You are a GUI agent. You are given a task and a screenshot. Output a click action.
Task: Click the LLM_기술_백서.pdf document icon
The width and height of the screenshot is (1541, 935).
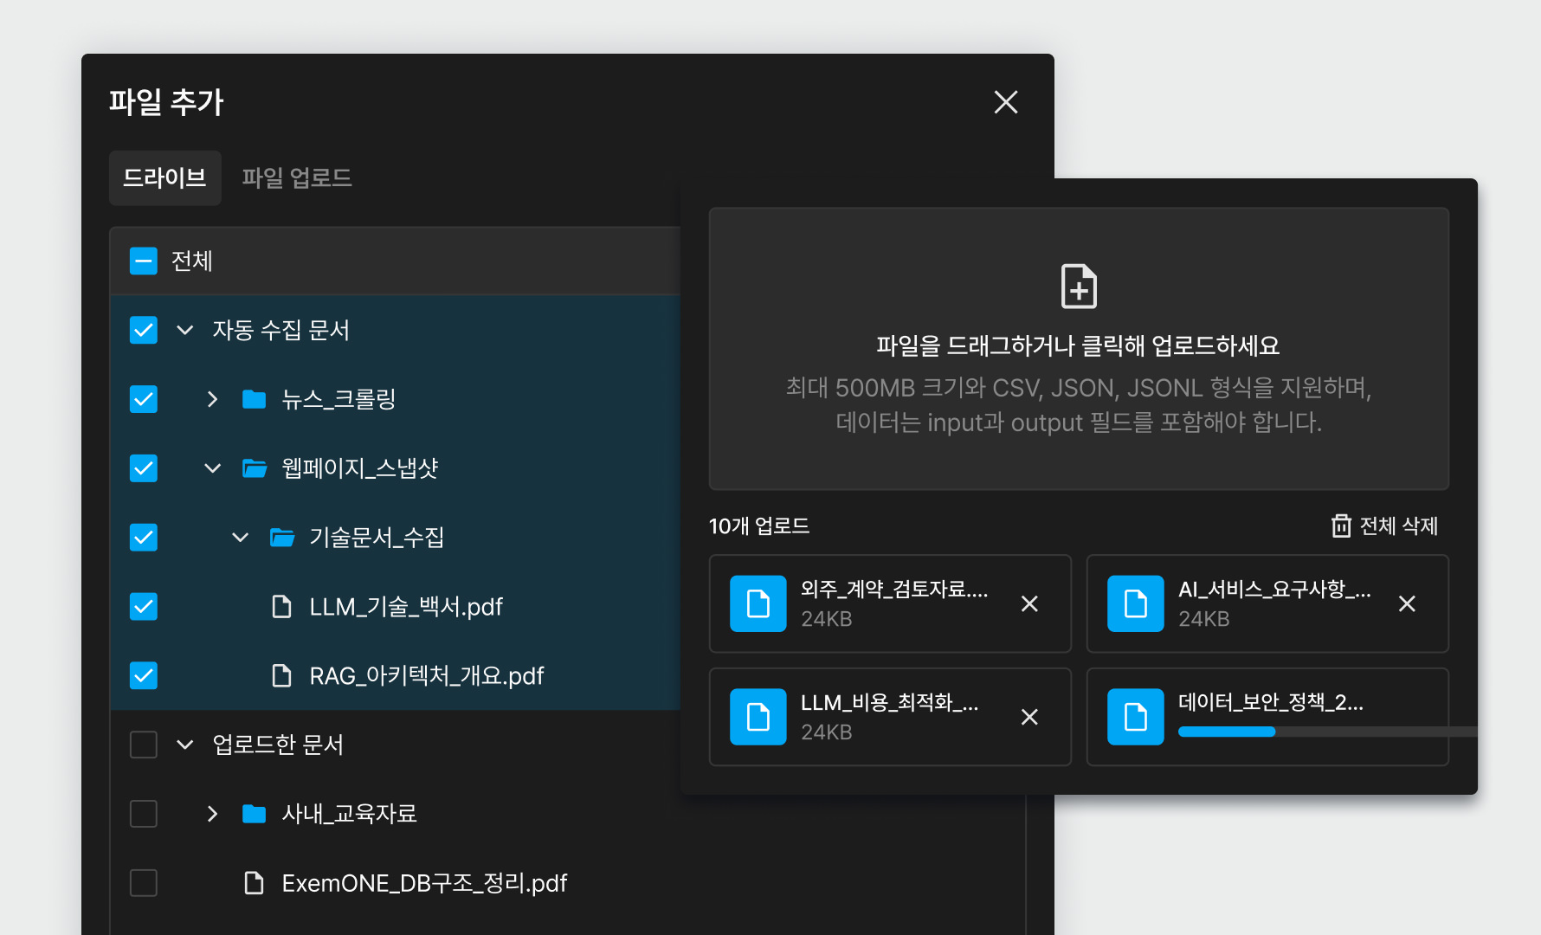pyautogui.click(x=281, y=607)
